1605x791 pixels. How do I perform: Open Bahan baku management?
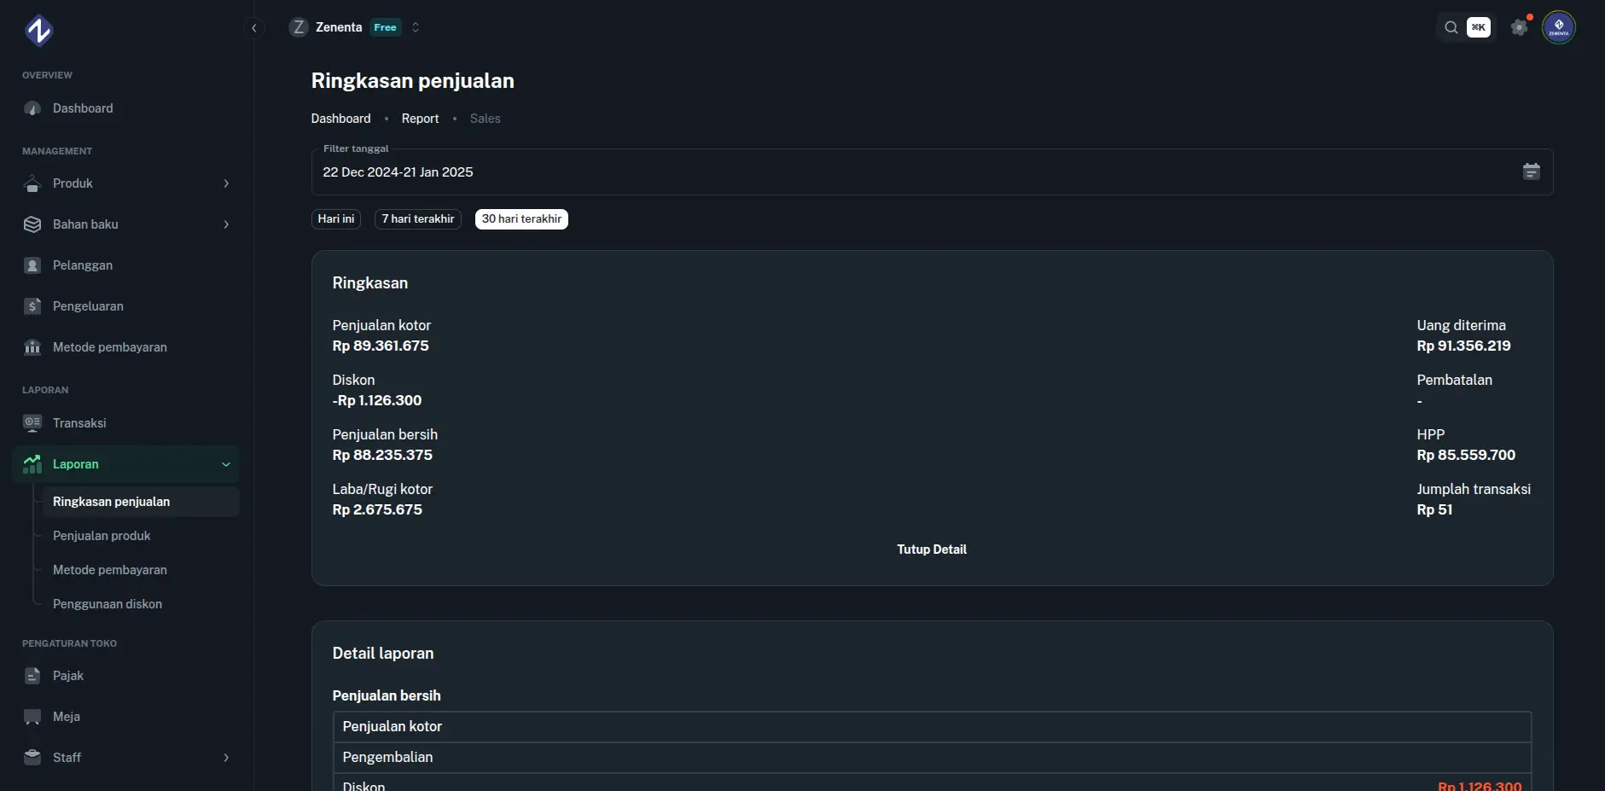pyautogui.click(x=85, y=224)
